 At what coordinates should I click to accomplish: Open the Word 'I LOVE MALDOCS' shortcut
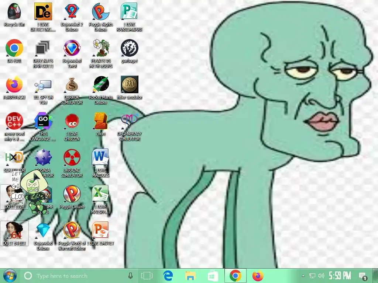pos(100,163)
